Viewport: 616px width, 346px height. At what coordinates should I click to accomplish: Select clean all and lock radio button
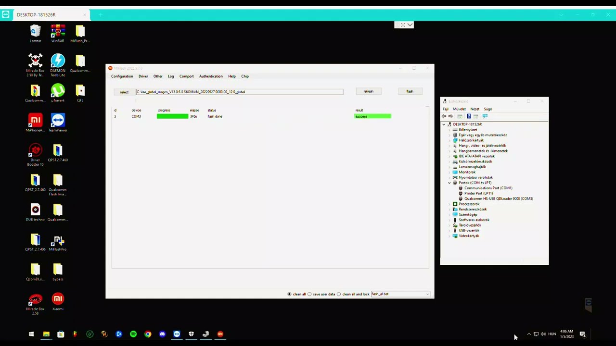[x=339, y=294]
